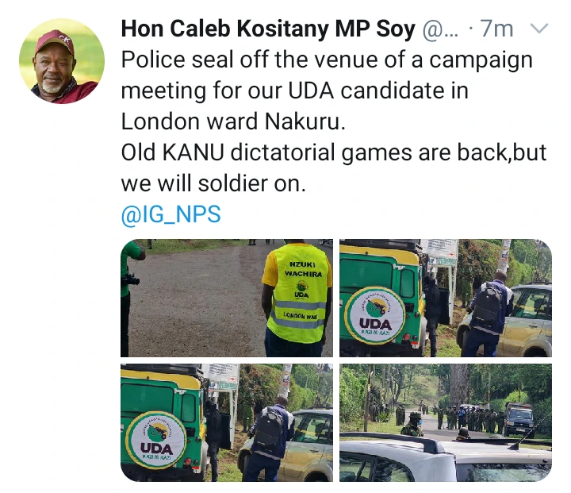Click UDA logo on the yellow vest
Screen dimensions: 571x493
[x=301, y=290]
